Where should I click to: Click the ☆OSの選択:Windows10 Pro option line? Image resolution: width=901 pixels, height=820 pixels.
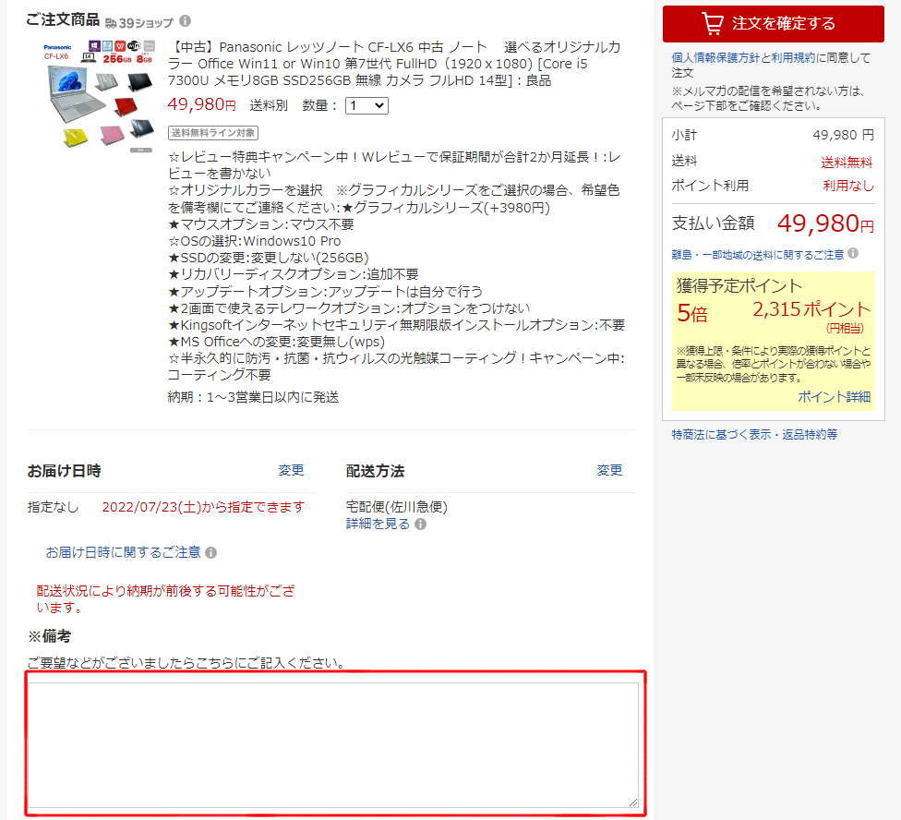(x=255, y=241)
